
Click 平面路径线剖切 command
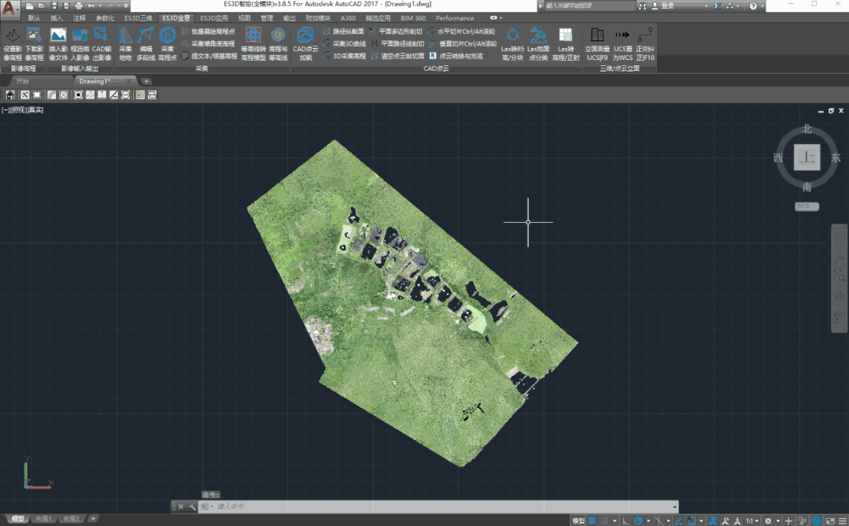(x=397, y=43)
